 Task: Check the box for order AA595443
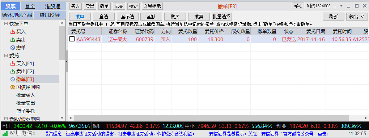tap(72, 39)
